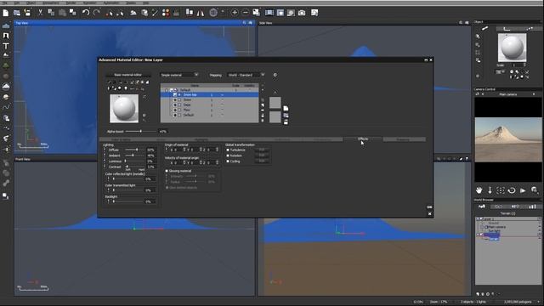Toggle checkbox on the last Default layer row
Viewport: 544px width, 306px height.
click(179, 115)
